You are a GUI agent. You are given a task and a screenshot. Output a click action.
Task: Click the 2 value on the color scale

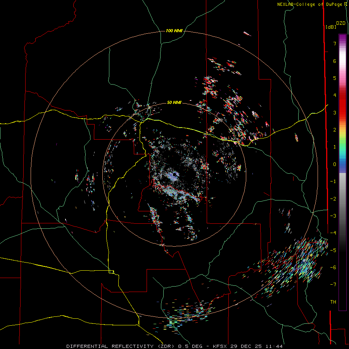[x=335, y=130]
